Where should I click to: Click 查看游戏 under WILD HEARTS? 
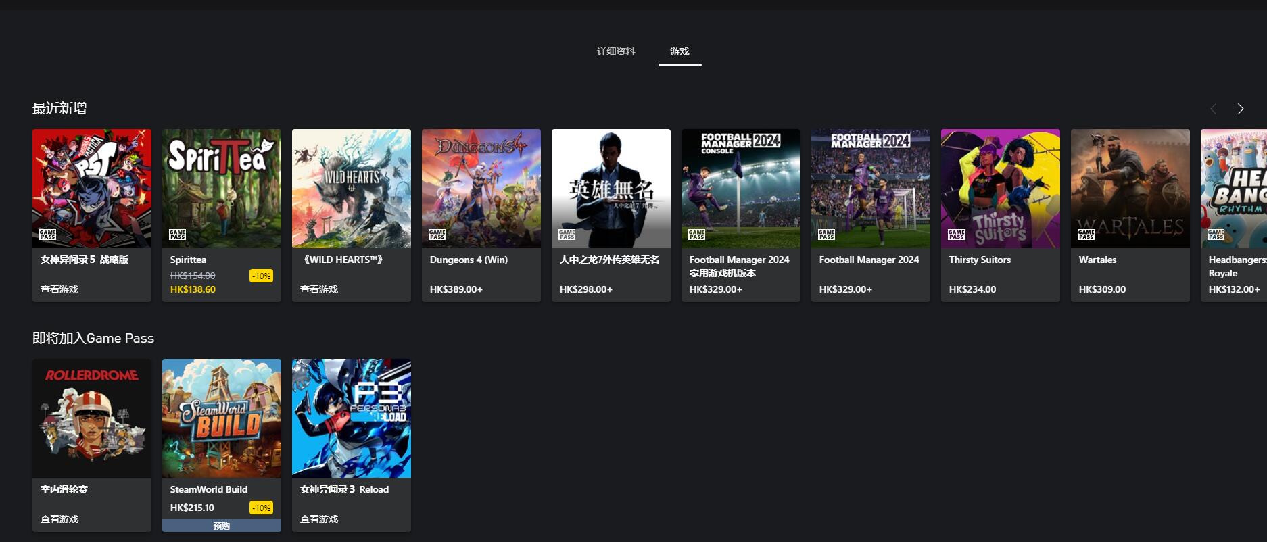tap(319, 289)
